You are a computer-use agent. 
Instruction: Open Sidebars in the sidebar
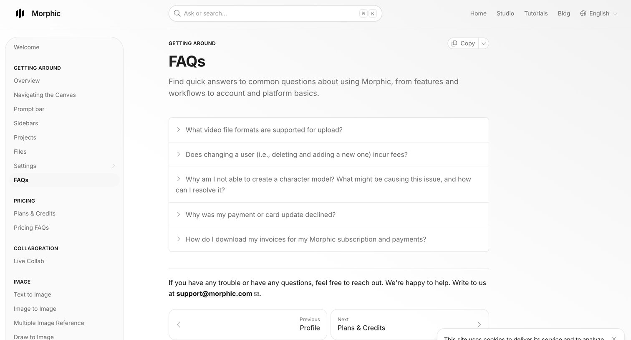coord(64,123)
